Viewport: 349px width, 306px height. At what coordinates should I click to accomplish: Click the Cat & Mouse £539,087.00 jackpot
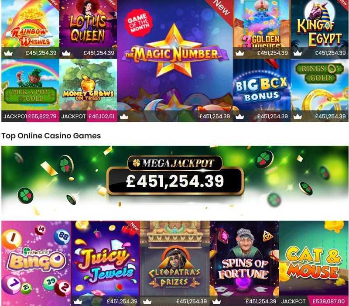point(328,301)
